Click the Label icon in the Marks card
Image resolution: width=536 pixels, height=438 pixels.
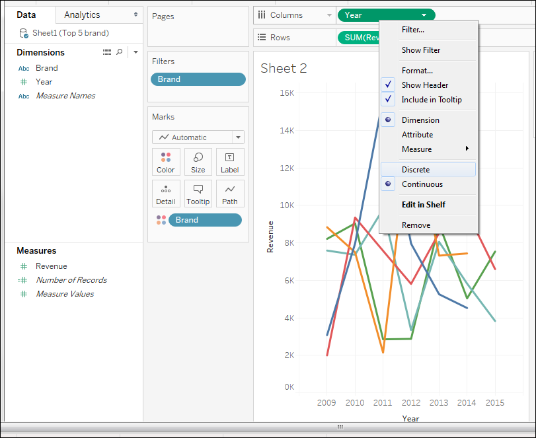click(x=229, y=162)
